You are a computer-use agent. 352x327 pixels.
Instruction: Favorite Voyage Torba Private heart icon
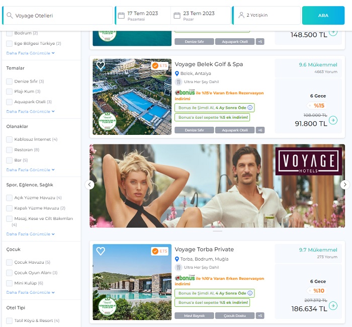101,251
